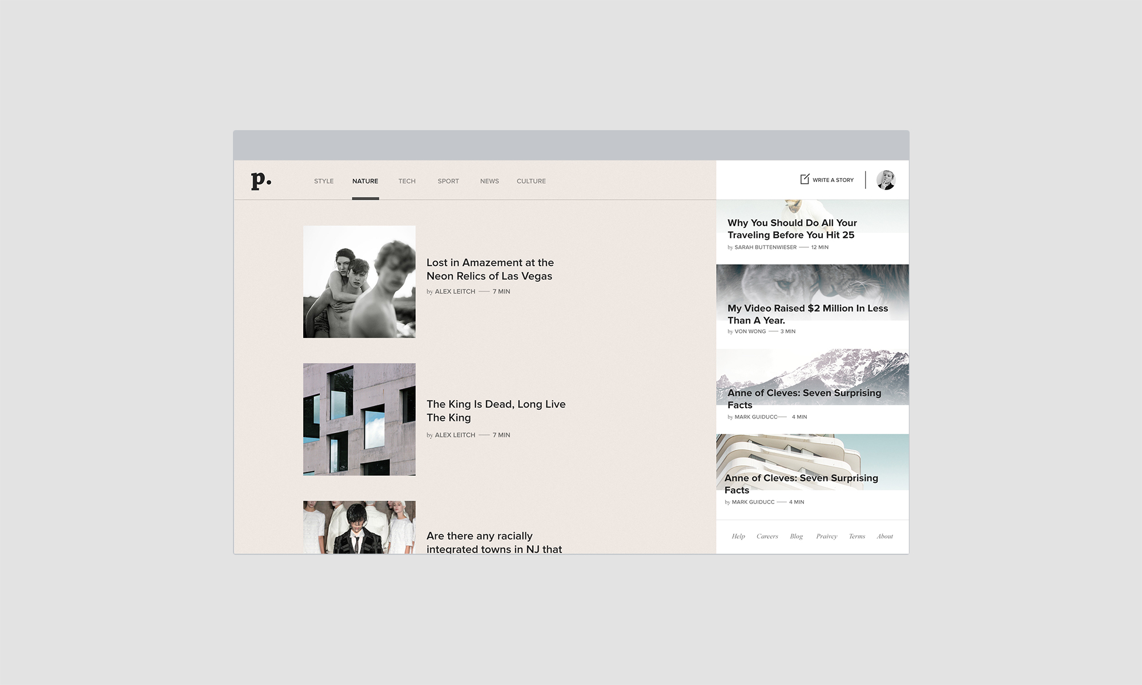Open 'The King Is Dead' article headline
Image resolution: width=1142 pixels, height=685 pixels.
click(496, 410)
